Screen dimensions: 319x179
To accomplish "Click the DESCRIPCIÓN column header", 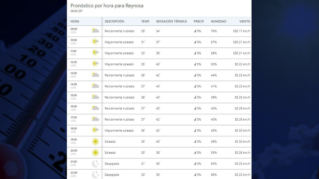I will 114,22.
